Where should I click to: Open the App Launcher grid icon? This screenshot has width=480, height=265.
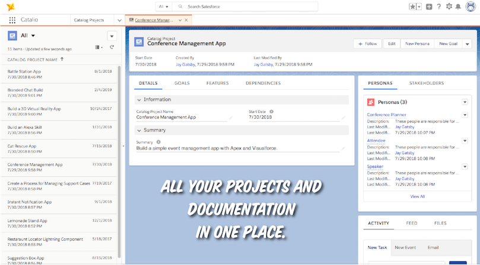[x=12, y=20]
